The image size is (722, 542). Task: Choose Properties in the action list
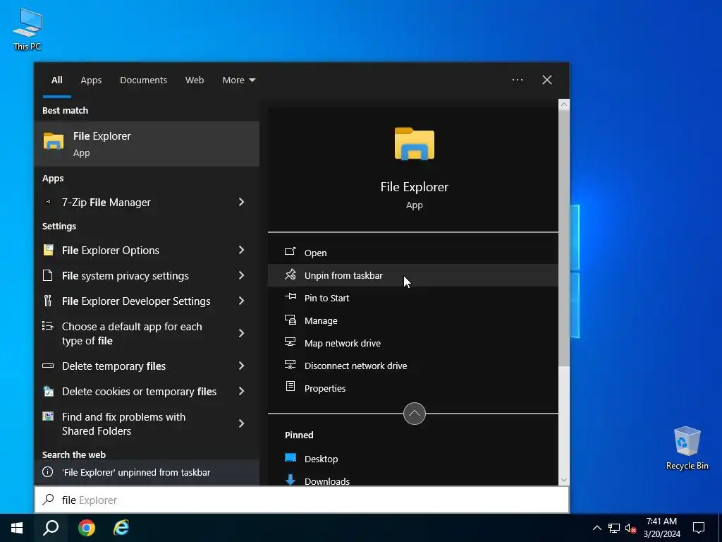(413, 388)
